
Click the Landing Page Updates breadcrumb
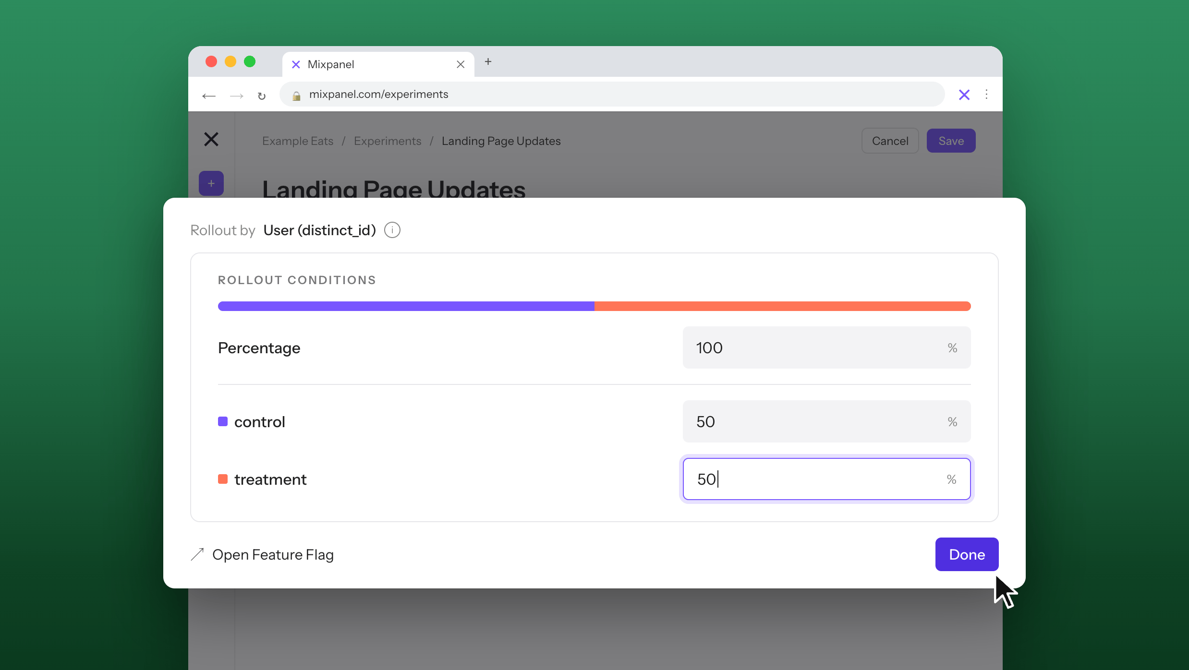tap(501, 141)
